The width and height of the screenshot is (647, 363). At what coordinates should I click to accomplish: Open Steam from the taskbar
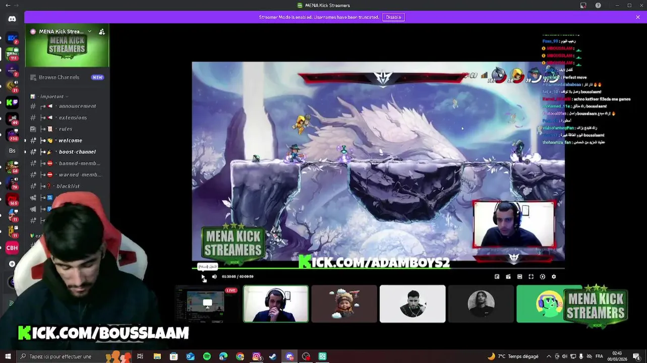(273, 356)
